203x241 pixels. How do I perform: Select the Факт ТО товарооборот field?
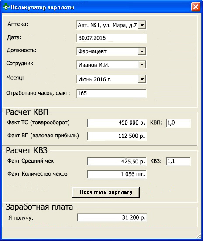click(x=117, y=123)
